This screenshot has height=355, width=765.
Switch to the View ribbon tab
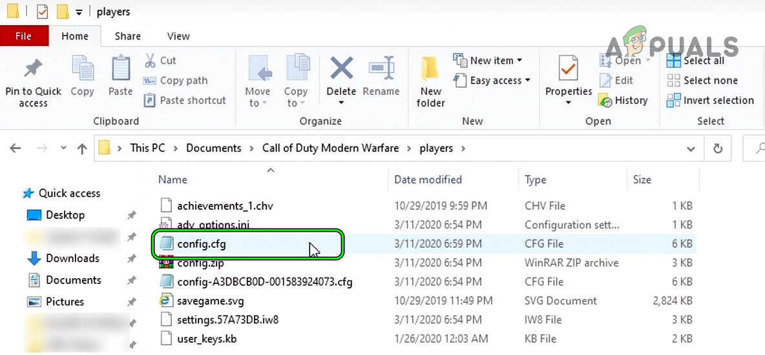tap(178, 36)
